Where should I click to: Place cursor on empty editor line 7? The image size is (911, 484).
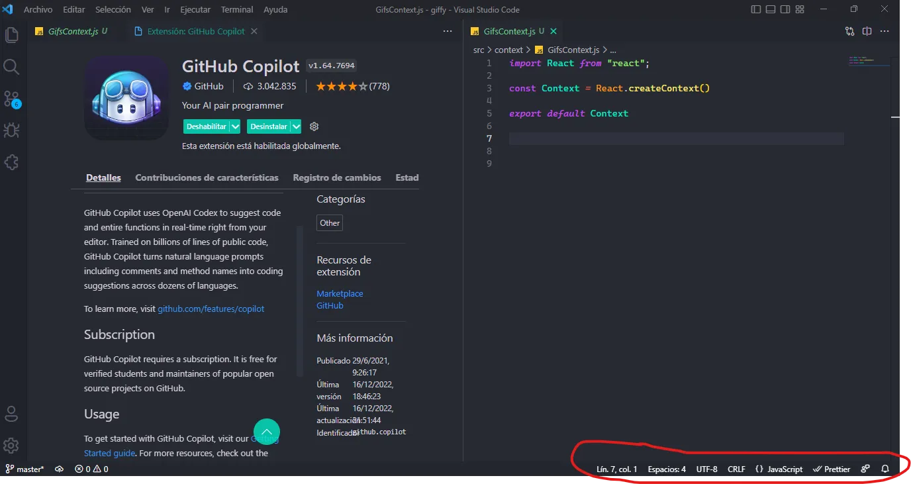point(676,138)
